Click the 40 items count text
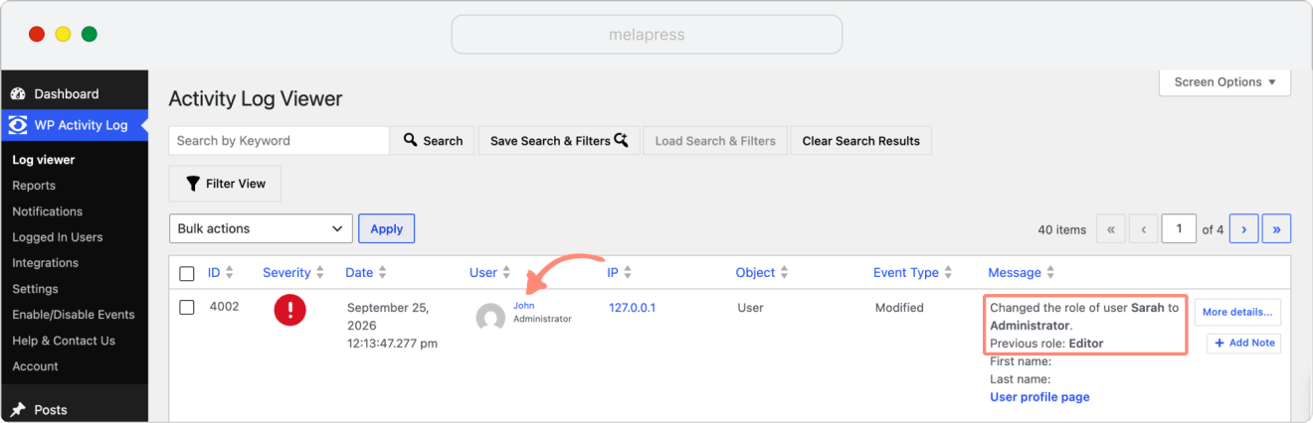 [1062, 229]
